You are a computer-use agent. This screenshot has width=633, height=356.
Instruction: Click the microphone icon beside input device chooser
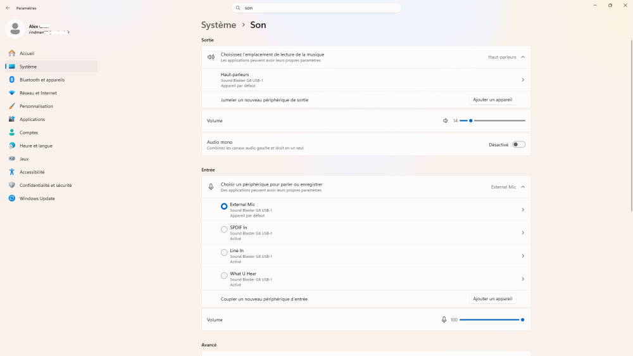point(211,187)
